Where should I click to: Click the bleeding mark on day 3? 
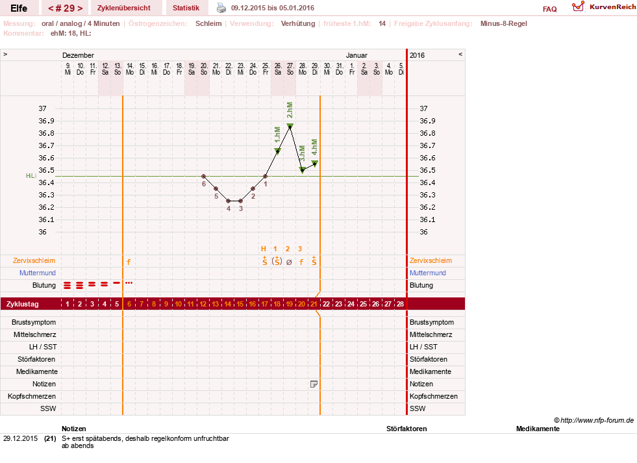pyautogui.click(x=92, y=284)
